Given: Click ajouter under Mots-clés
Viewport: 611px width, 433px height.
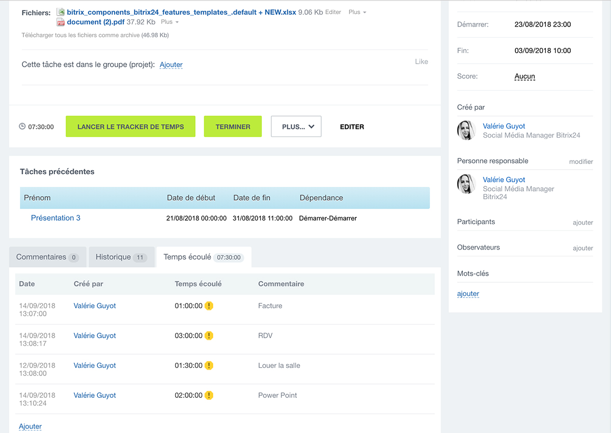Looking at the screenshot, I should coord(468,294).
